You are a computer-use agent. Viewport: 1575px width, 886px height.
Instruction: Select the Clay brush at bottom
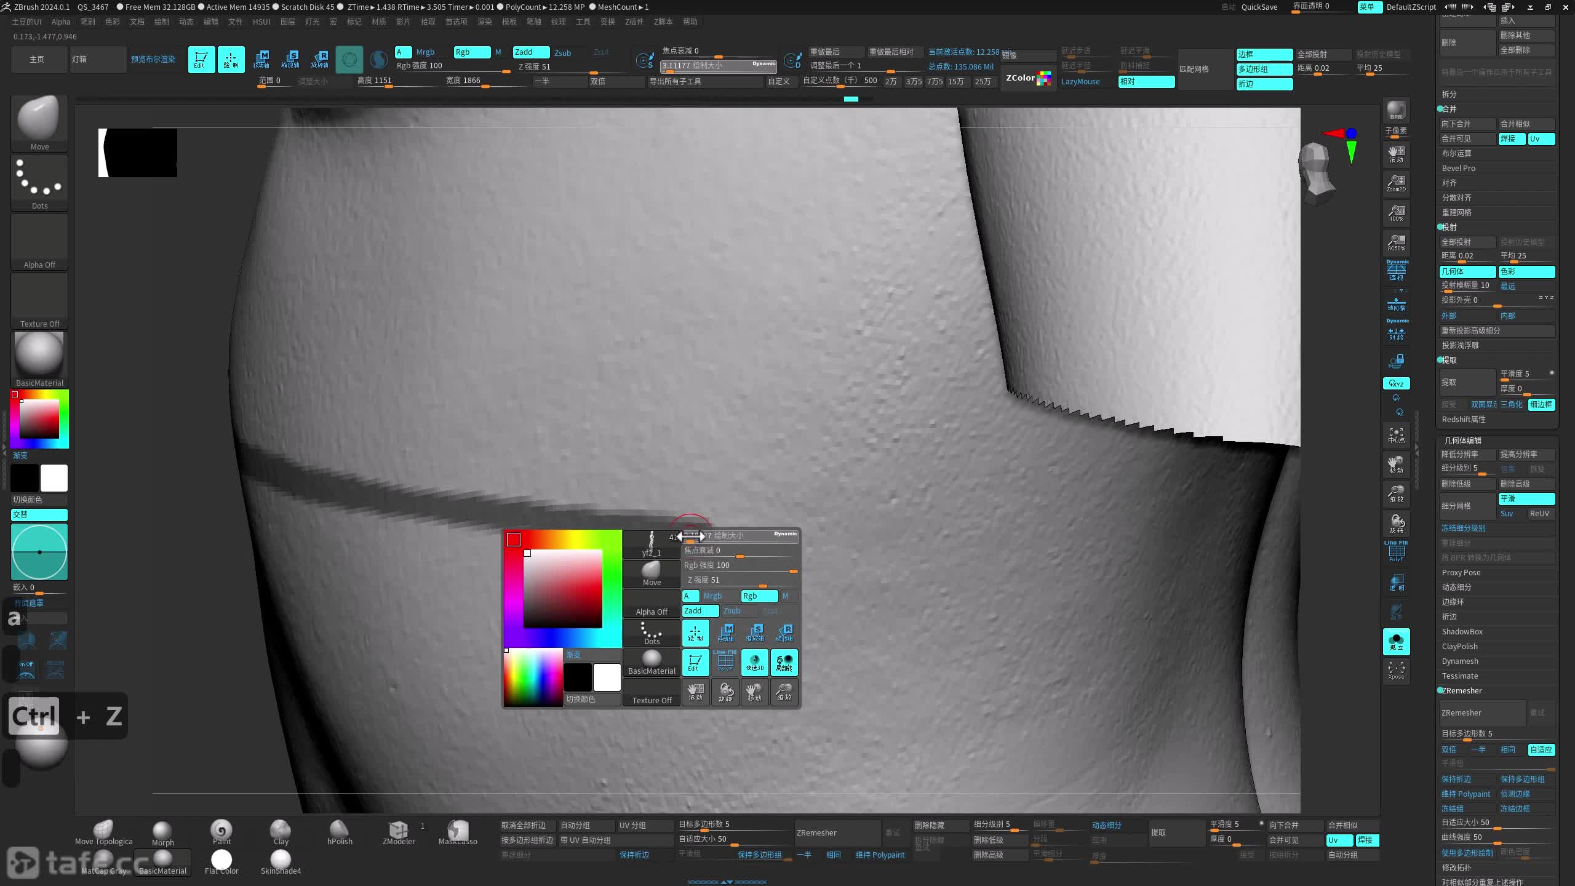(281, 832)
